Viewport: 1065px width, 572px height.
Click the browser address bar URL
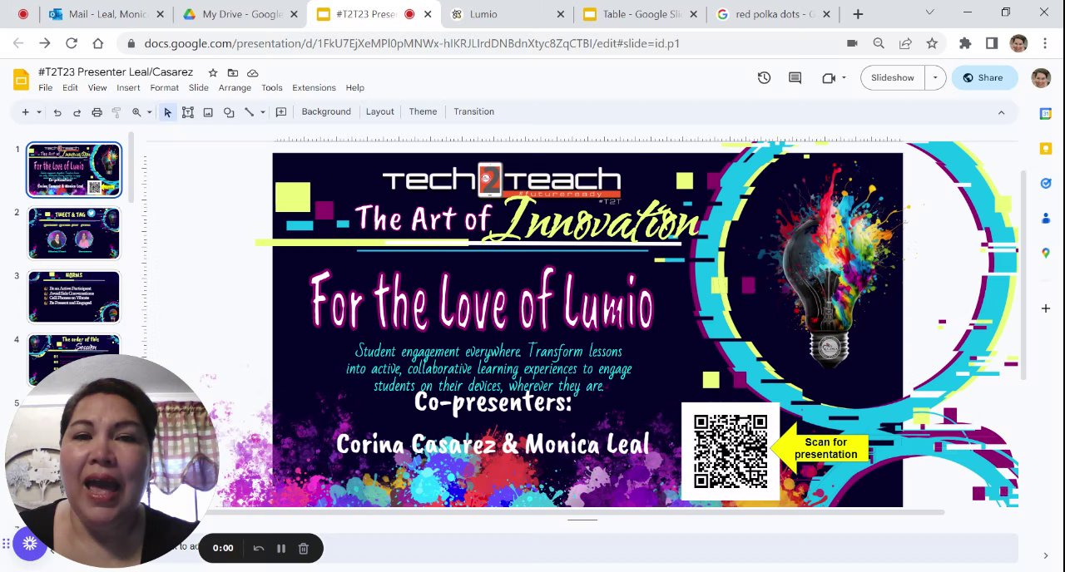(x=412, y=43)
